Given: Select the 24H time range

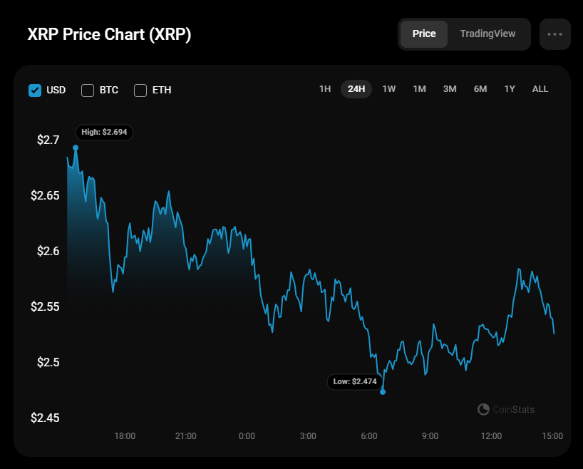Looking at the screenshot, I should point(356,89).
